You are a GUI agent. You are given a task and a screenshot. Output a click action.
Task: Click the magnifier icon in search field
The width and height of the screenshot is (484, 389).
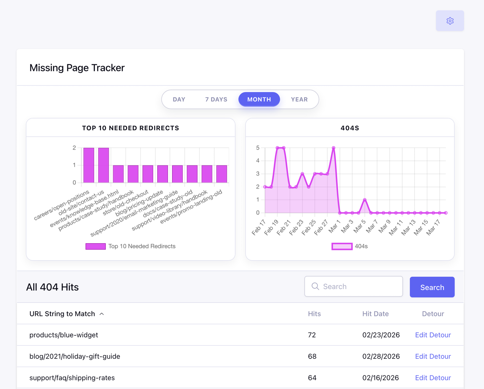click(315, 286)
